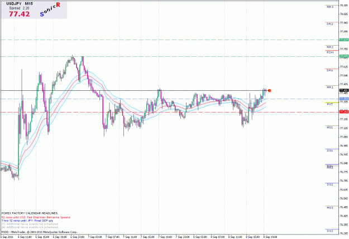
Task: Click the MS3 pivot level label
Action: (x=330, y=208)
